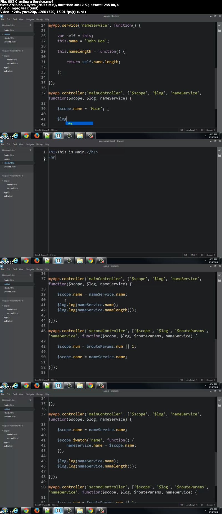222x514 pixels.
Task: Show hidden tray icons in the 6:23 PM frame
Action: pyautogui.click(x=205, y=136)
